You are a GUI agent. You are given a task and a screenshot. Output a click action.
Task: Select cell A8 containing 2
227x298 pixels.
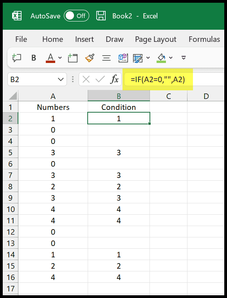pos(53,187)
